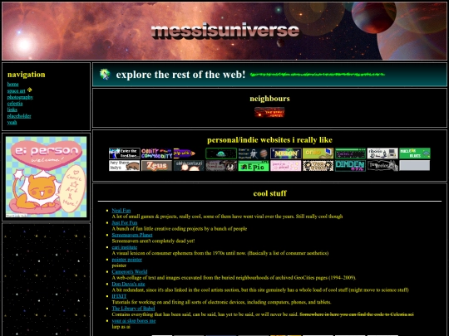Click the messisuniverse header banner
This screenshot has height=336, width=449.
(224, 31)
